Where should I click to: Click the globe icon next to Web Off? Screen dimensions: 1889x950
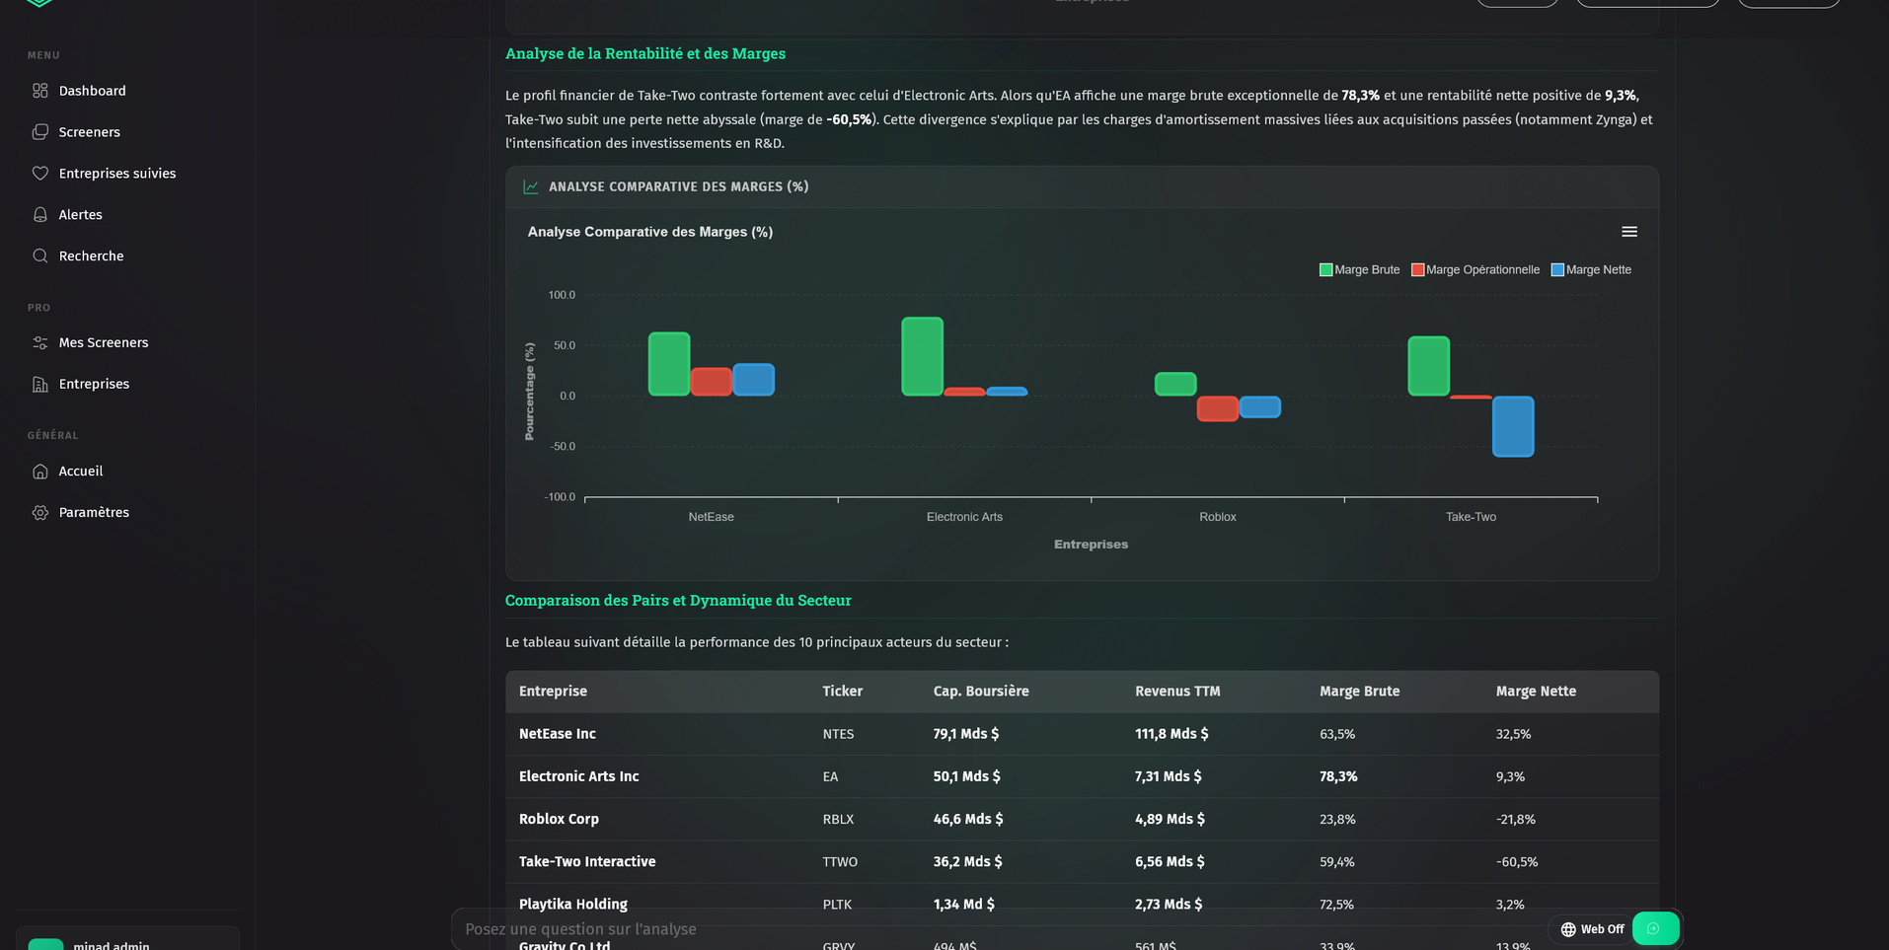[1567, 928]
